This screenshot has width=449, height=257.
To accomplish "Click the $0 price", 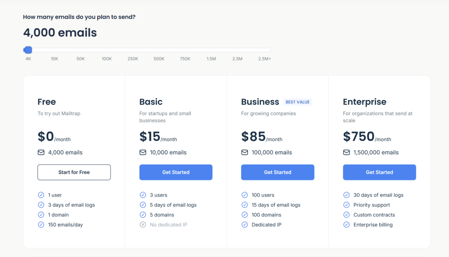I will coord(46,136).
